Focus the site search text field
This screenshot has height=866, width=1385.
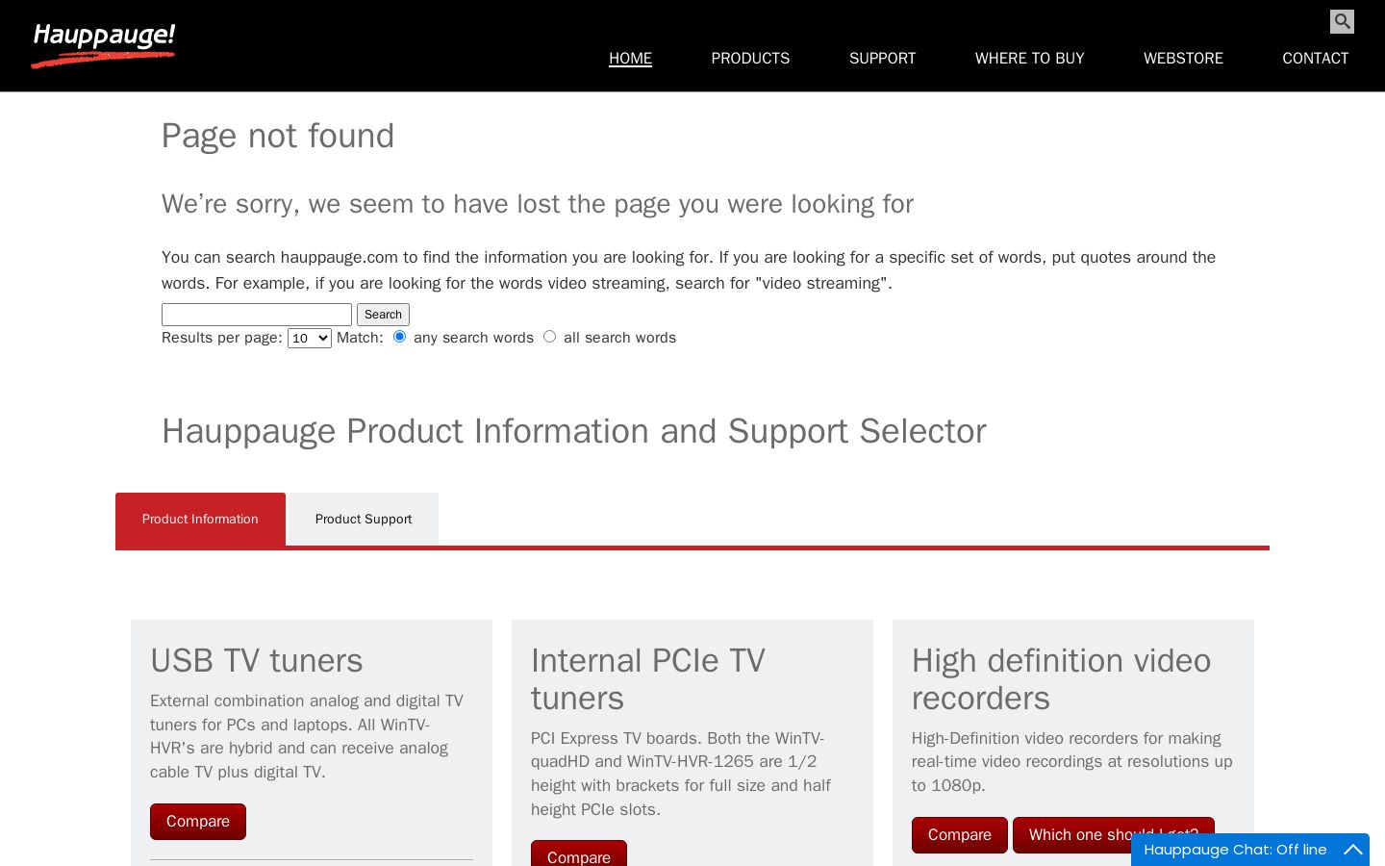pos(257,315)
